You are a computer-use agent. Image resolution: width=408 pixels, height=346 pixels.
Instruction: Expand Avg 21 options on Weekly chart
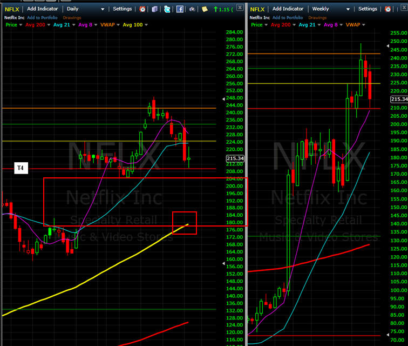(x=319, y=25)
